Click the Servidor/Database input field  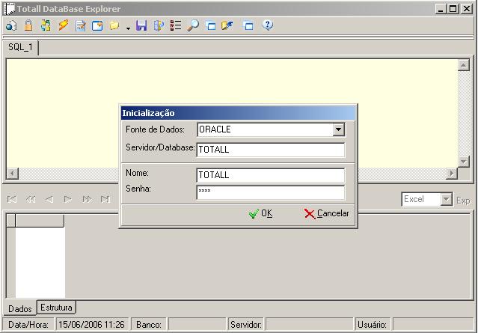271,150
